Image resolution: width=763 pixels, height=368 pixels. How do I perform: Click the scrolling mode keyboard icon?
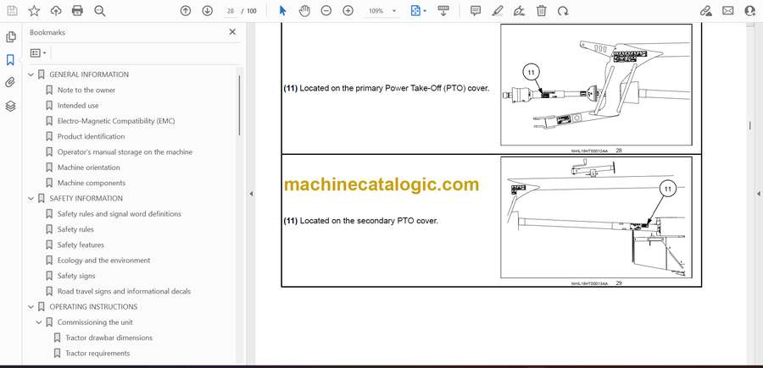point(443,11)
